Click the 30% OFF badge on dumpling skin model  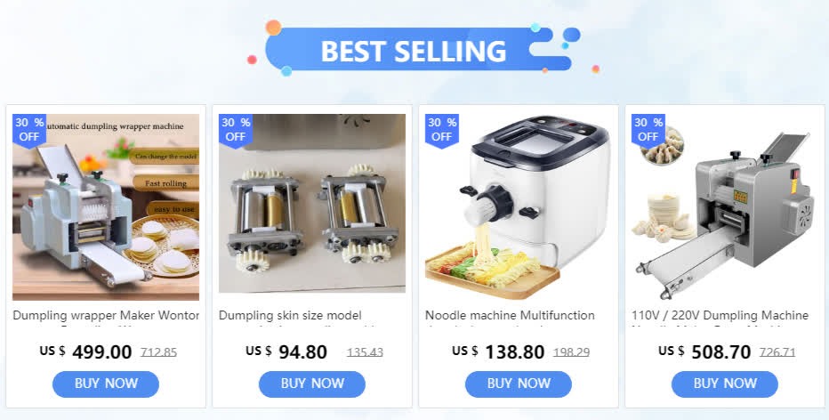(236, 131)
